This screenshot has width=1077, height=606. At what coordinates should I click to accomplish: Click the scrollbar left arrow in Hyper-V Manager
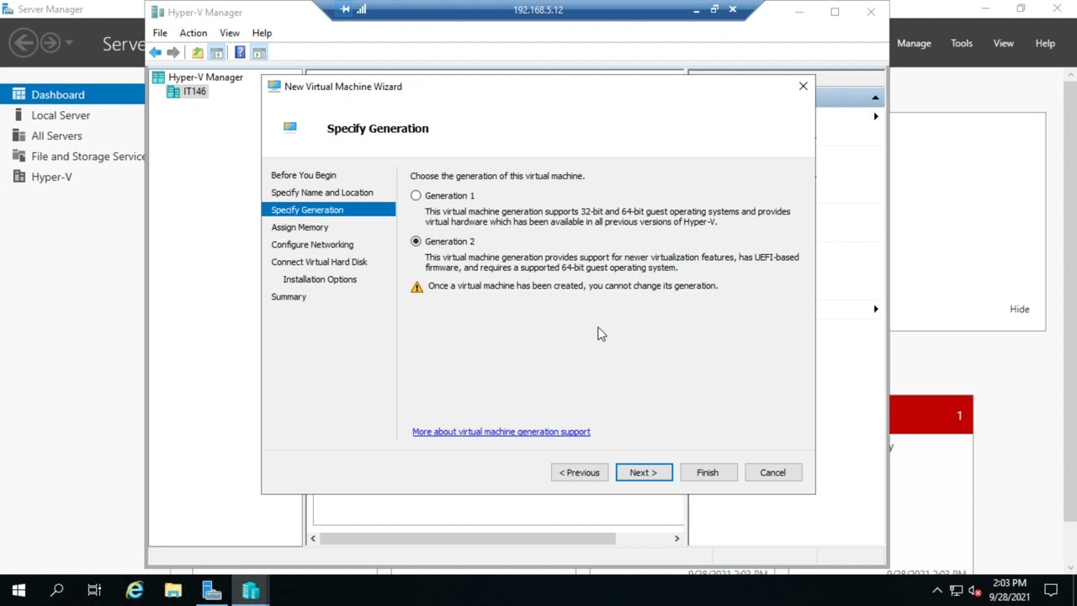tap(313, 539)
